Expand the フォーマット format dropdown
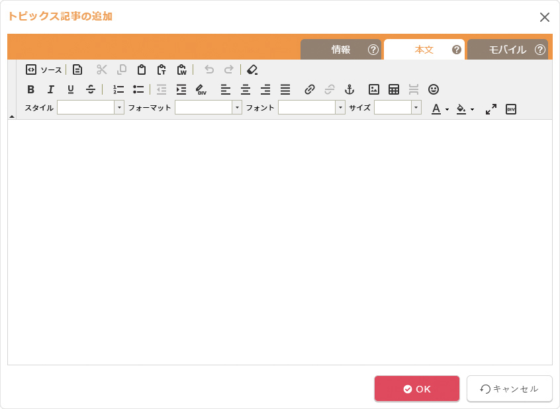The height and width of the screenshot is (409, 560). click(209, 108)
